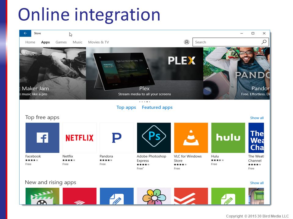This screenshot has width=293, height=219.
Task: Minimize the Store window
Action: pyautogui.click(x=242, y=33)
